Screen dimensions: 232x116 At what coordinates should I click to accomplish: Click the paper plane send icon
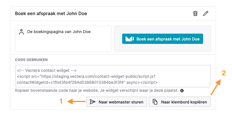(93, 102)
